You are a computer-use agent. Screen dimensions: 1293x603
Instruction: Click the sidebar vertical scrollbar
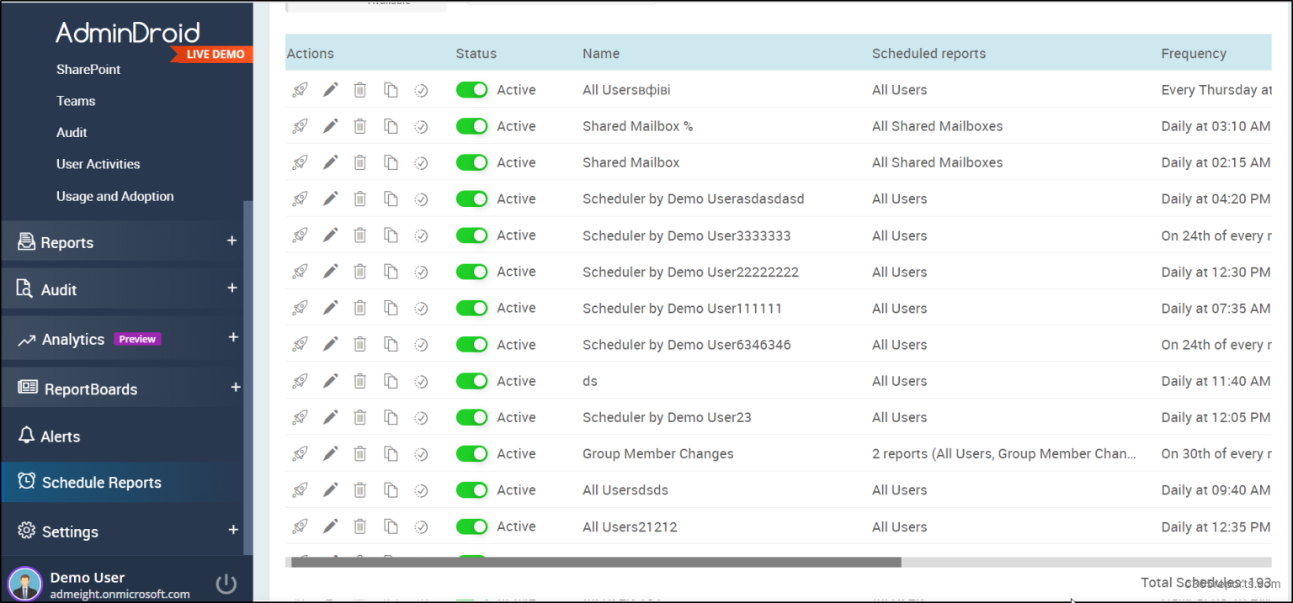247,377
